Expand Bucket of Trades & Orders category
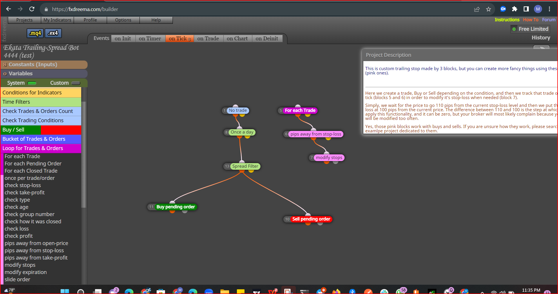 click(x=41, y=139)
